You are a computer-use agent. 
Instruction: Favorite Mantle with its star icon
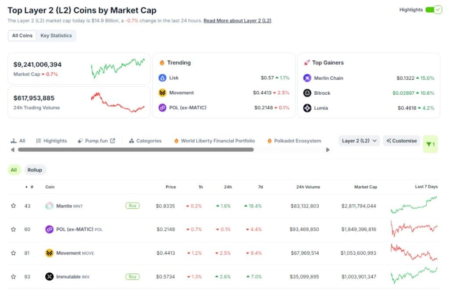click(13, 206)
